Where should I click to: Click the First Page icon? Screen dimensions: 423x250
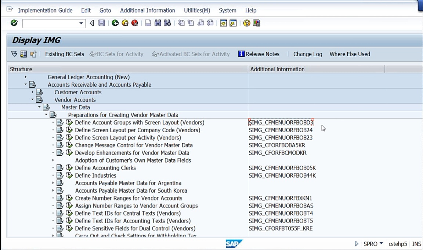181,23
